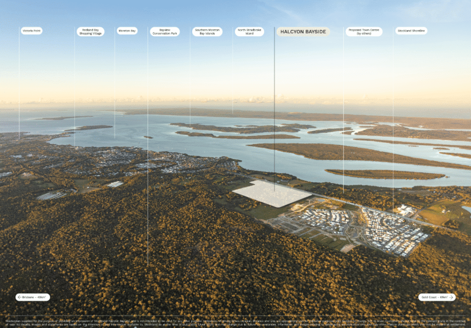Open the Redland Bay Shopping Village label
Viewport: 471px width, 328px height.
click(90, 31)
